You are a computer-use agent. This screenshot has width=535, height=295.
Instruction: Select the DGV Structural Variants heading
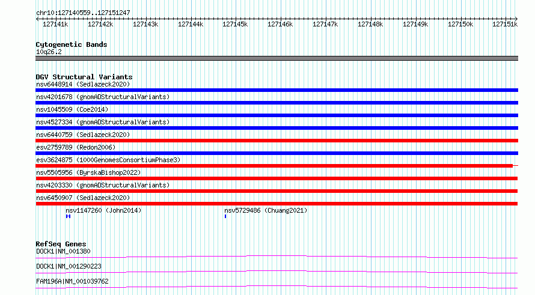pyautogui.click(x=84, y=77)
